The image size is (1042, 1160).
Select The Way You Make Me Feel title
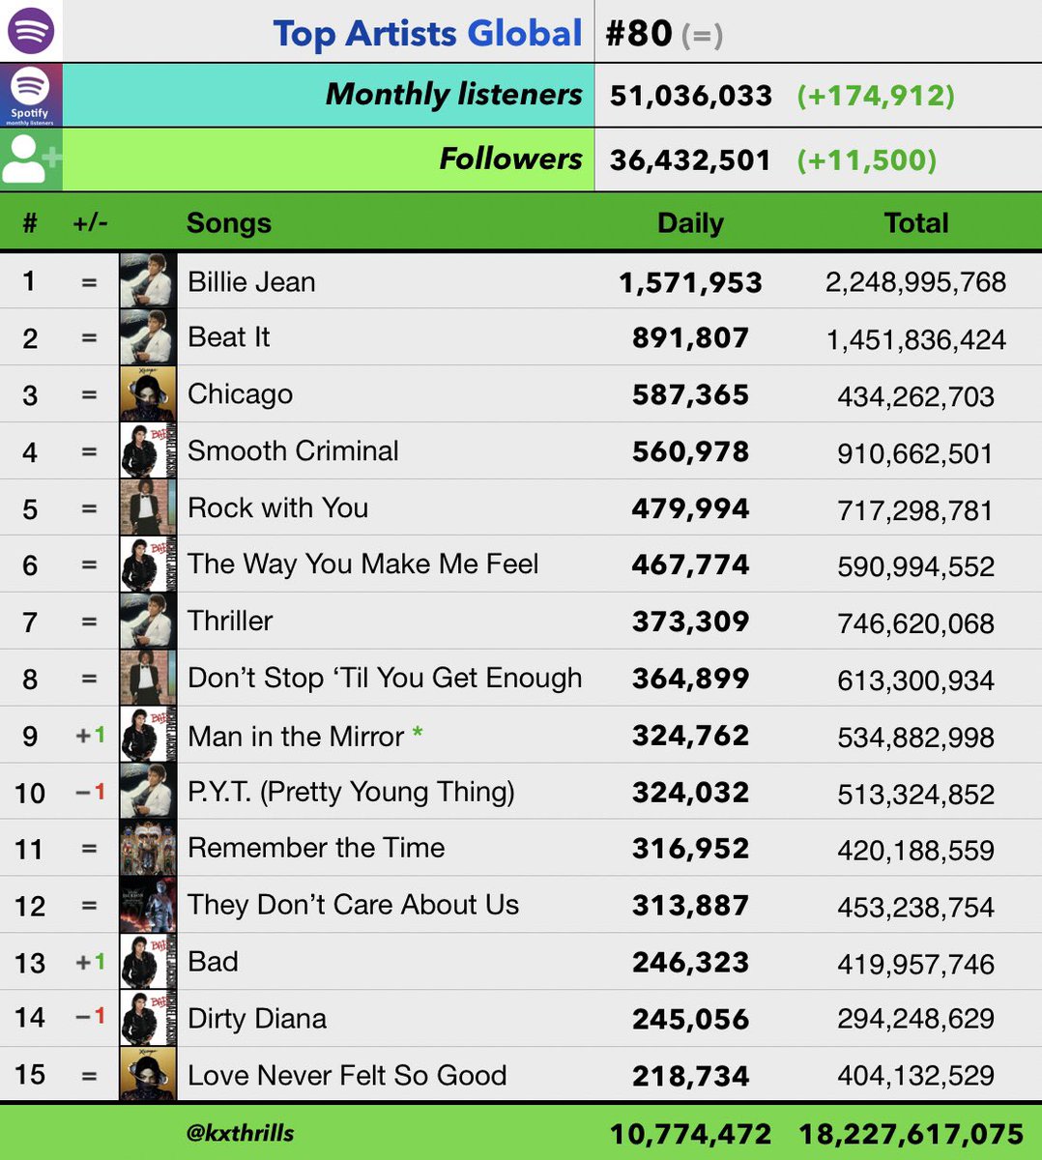363,564
